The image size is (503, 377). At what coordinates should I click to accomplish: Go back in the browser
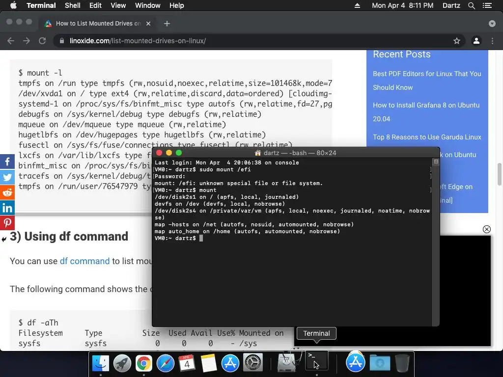tap(11, 41)
